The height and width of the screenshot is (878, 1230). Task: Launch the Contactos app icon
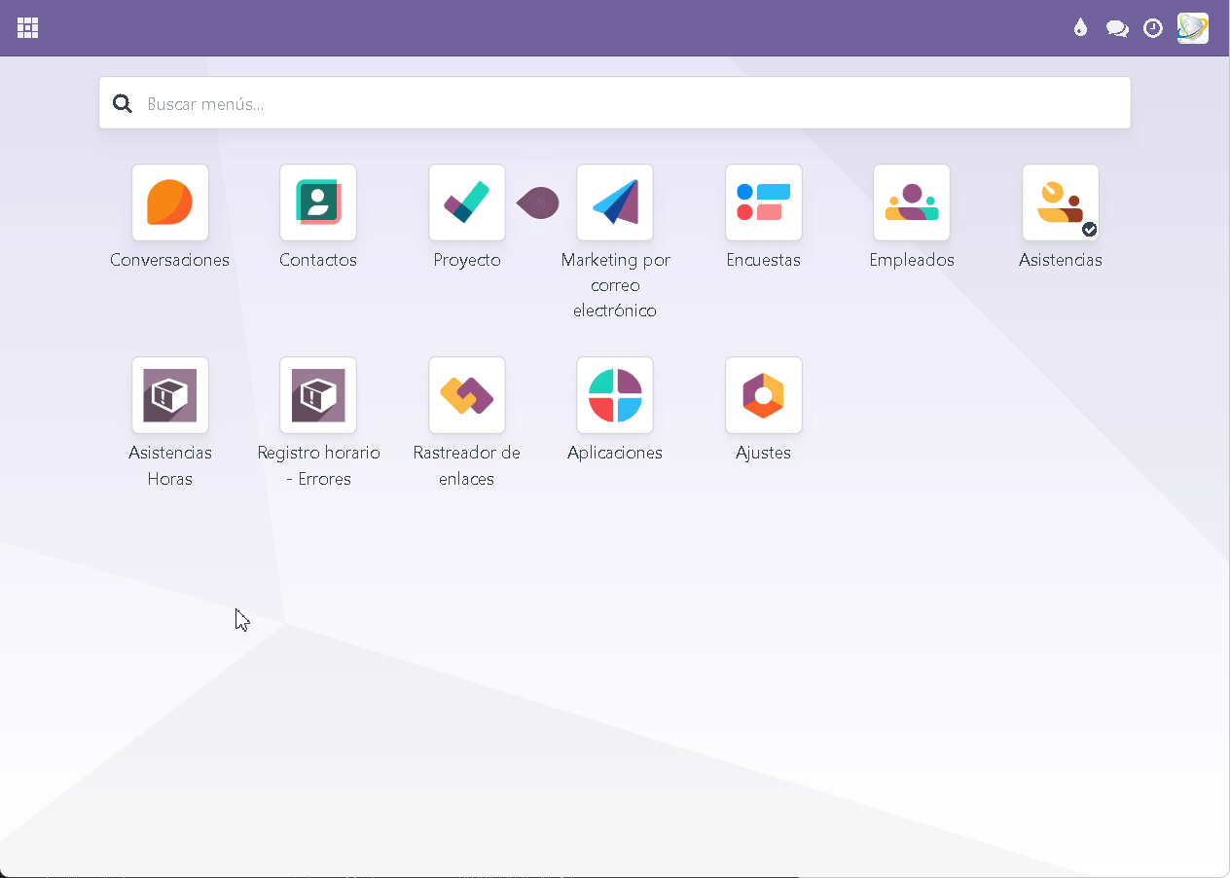[318, 202]
